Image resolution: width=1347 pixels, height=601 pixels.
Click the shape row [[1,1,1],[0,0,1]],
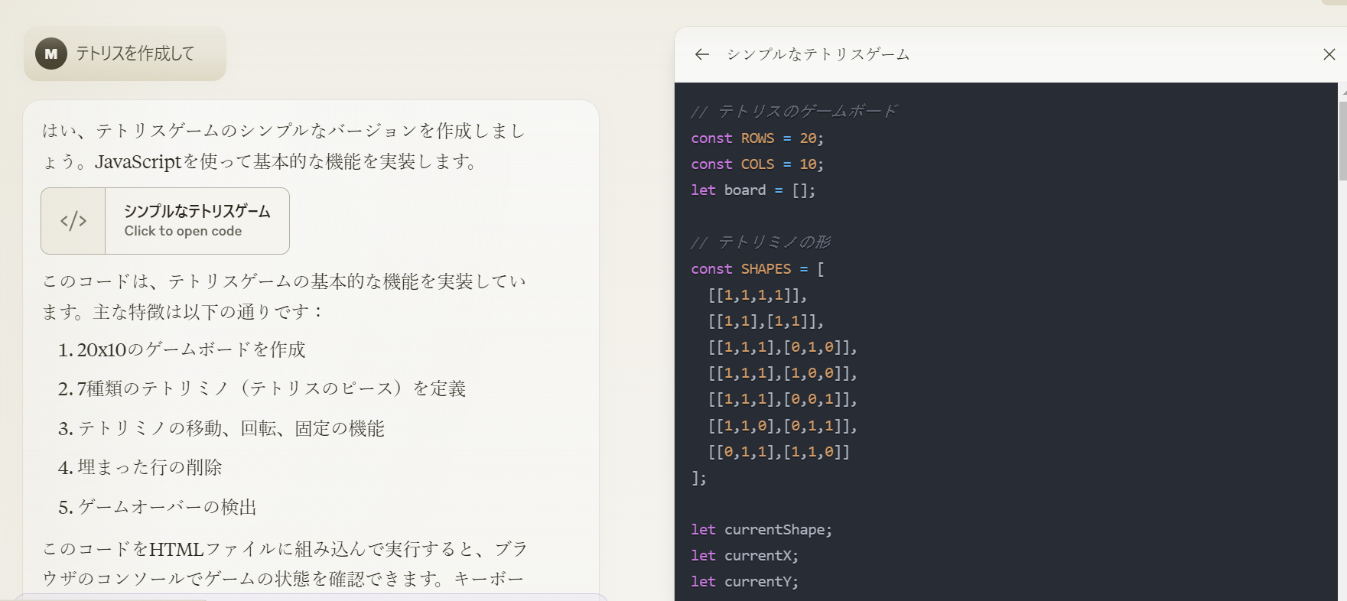click(782, 399)
